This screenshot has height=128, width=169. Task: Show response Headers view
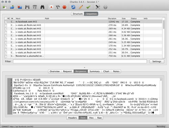point(72,118)
